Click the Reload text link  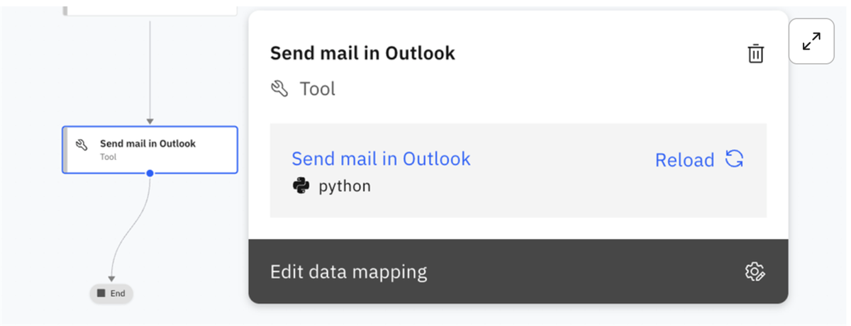coord(684,160)
